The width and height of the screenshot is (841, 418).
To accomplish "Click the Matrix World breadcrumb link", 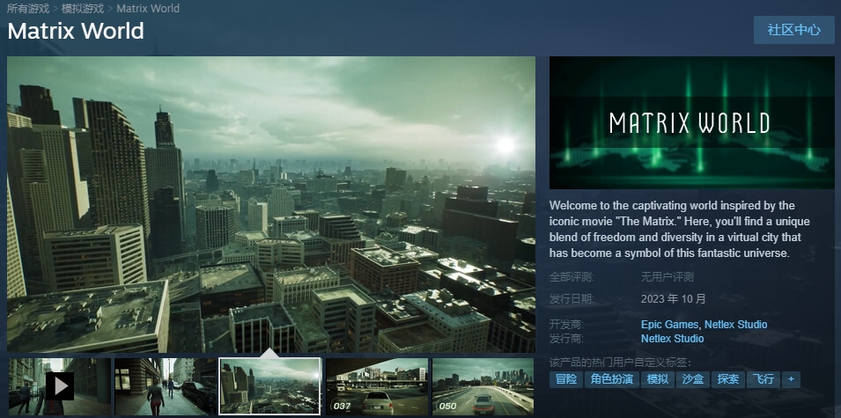I will 148,9.
